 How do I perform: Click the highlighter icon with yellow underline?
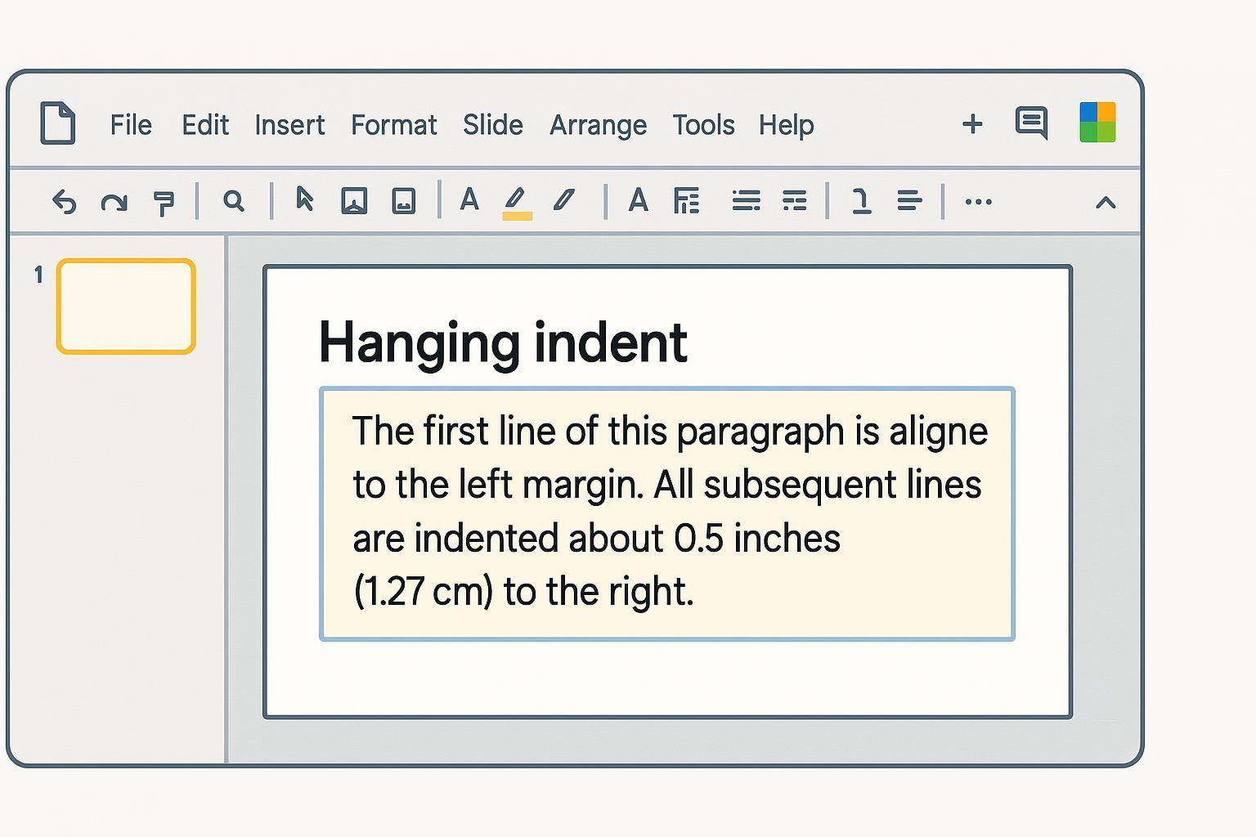click(516, 202)
